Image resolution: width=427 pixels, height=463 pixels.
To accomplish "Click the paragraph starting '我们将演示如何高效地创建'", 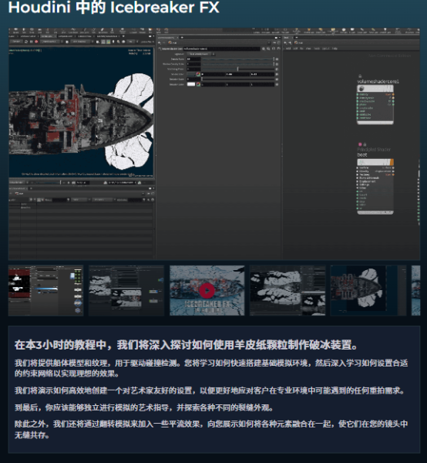I will tap(210, 390).
